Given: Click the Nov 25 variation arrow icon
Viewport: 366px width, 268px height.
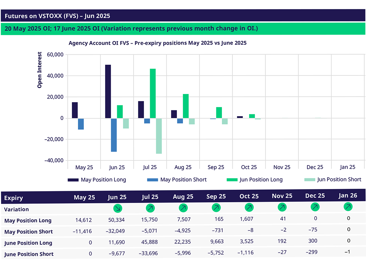Looking at the screenshot, I should [282, 207].
